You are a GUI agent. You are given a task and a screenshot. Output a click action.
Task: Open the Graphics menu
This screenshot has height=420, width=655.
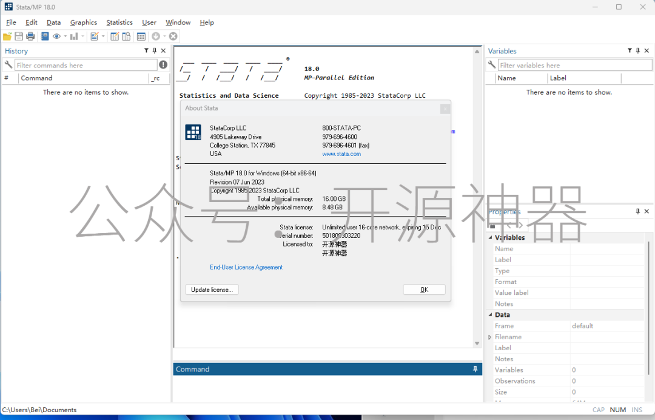[x=83, y=22]
